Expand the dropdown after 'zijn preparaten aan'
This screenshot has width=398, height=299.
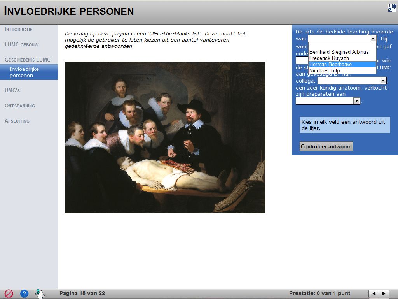pos(357,101)
